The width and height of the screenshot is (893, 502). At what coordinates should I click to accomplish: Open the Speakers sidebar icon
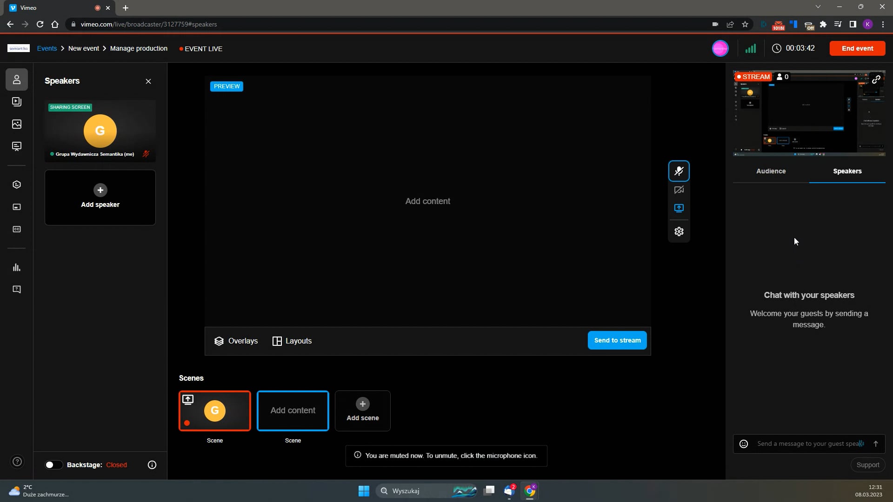point(17,79)
